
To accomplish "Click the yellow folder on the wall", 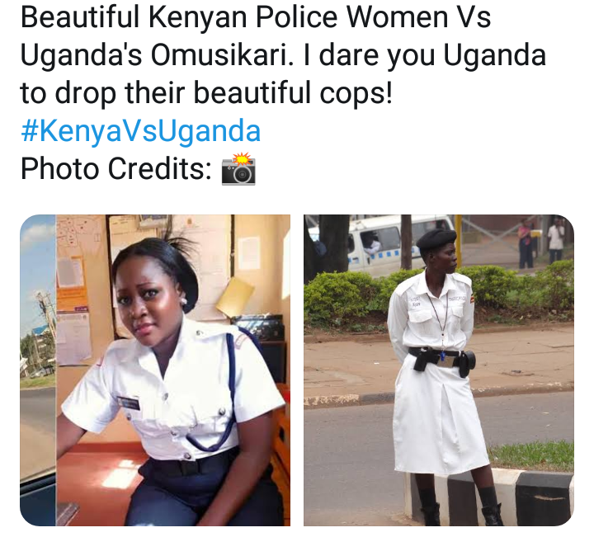I will click(x=235, y=297).
